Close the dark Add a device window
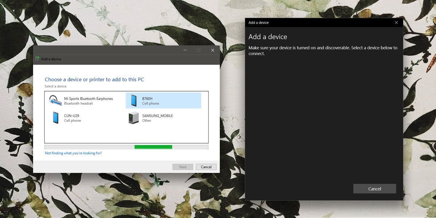This screenshot has width=436, height=218. [x=396, y=22]
